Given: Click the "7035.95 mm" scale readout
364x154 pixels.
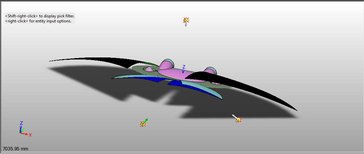Looking at the screenshot, I should click(15, 149).
